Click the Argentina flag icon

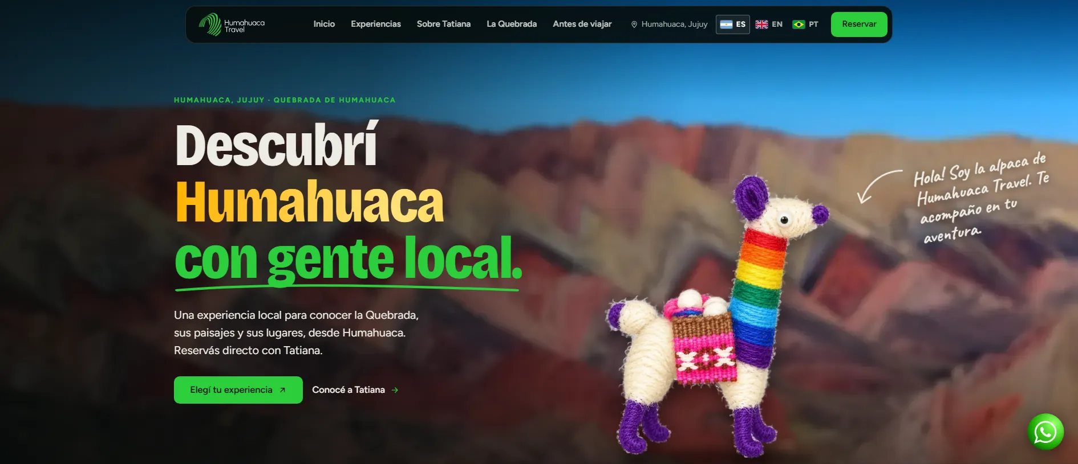[x=726, y=24]
